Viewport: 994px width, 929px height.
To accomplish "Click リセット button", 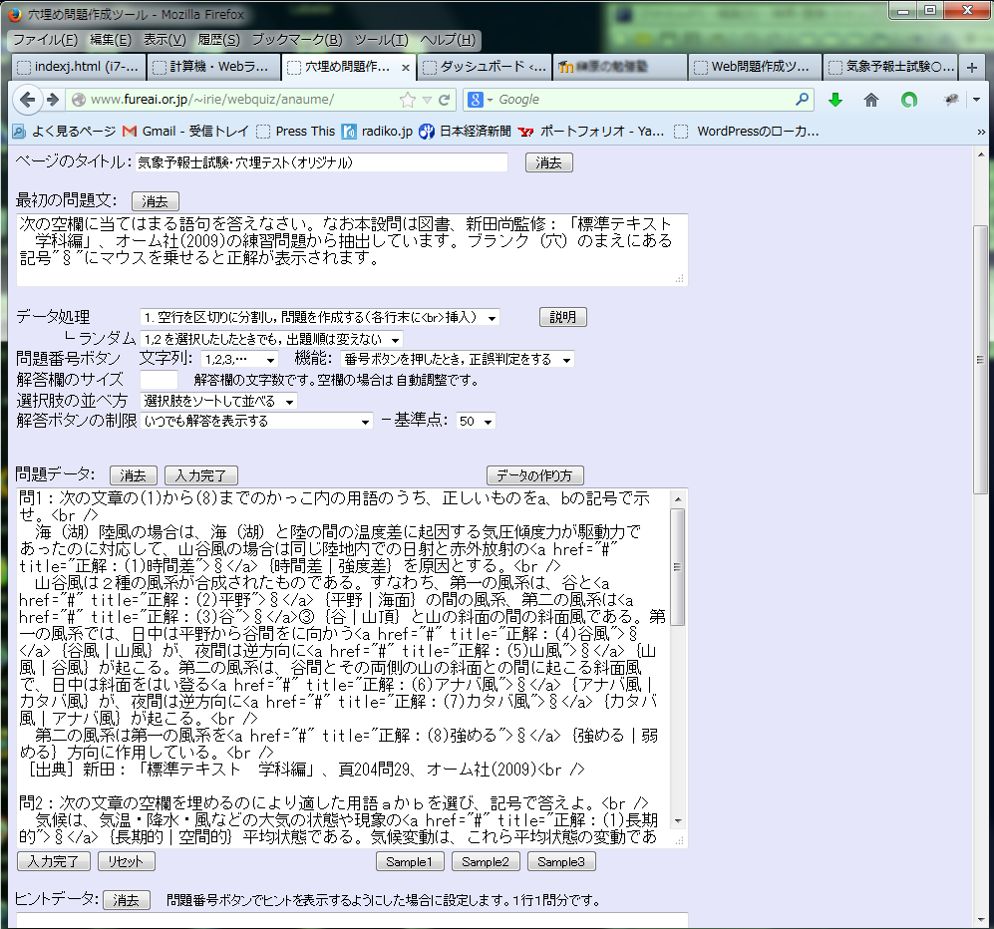I will point(126,861).
